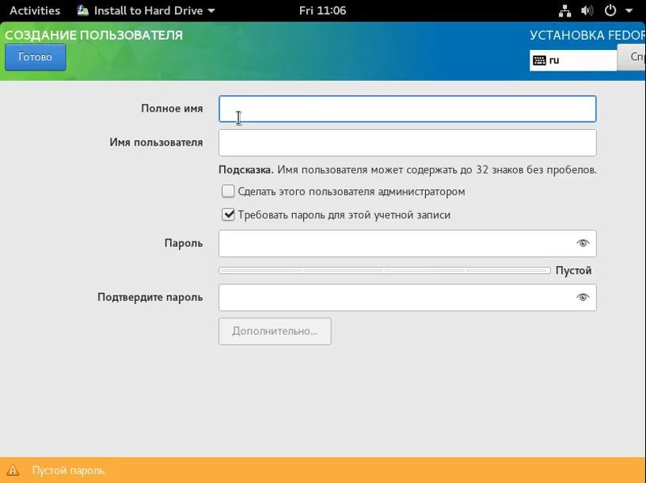This screenshot has height=483, width=646.
Task: Click the volume speaker icon
Action: click(587, 10)
